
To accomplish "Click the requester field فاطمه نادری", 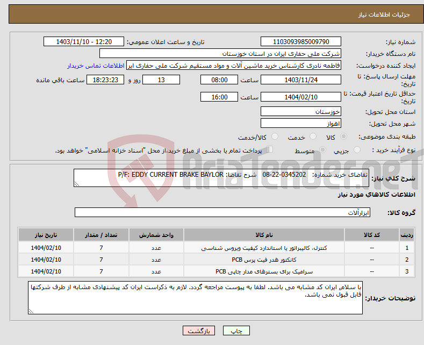I will tap(234, 66).
